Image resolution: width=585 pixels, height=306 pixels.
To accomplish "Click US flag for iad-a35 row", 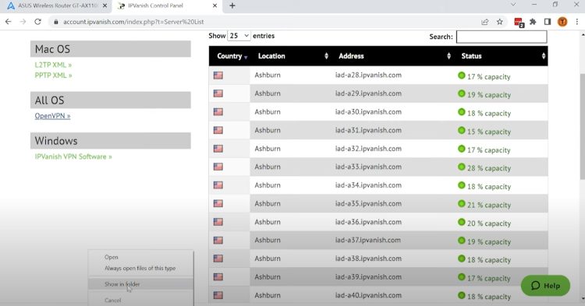I will pyautogui.click(x=218, y=204).
